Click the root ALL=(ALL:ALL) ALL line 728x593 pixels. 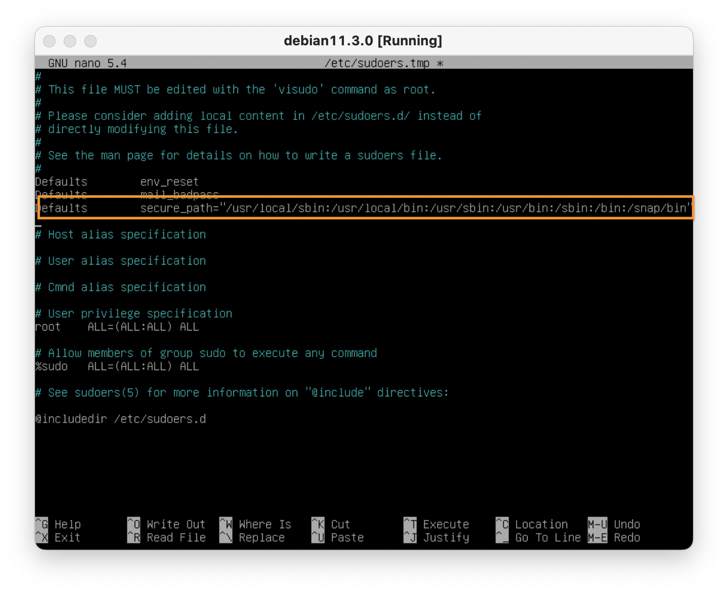[117, 327]
